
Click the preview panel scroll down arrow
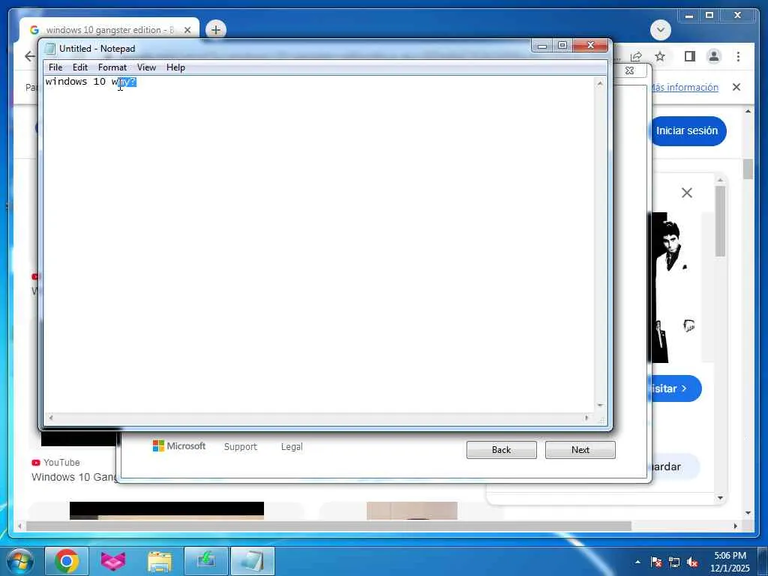click(720, 498)
